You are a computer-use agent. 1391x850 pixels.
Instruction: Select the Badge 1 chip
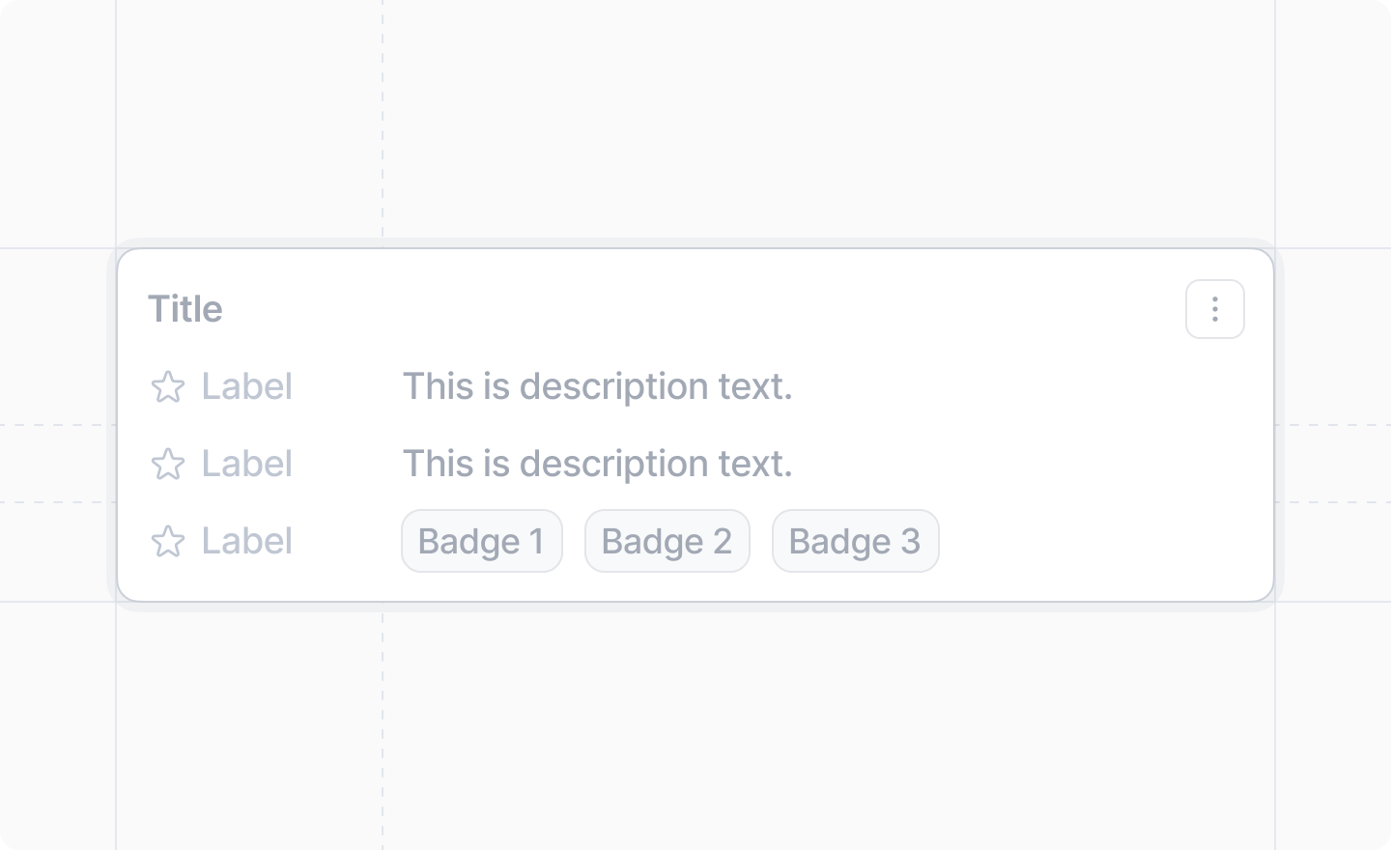click(481, 541)
